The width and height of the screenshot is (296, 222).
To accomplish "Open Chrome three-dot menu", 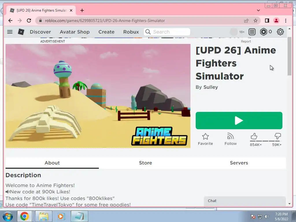I will (286, 21).
